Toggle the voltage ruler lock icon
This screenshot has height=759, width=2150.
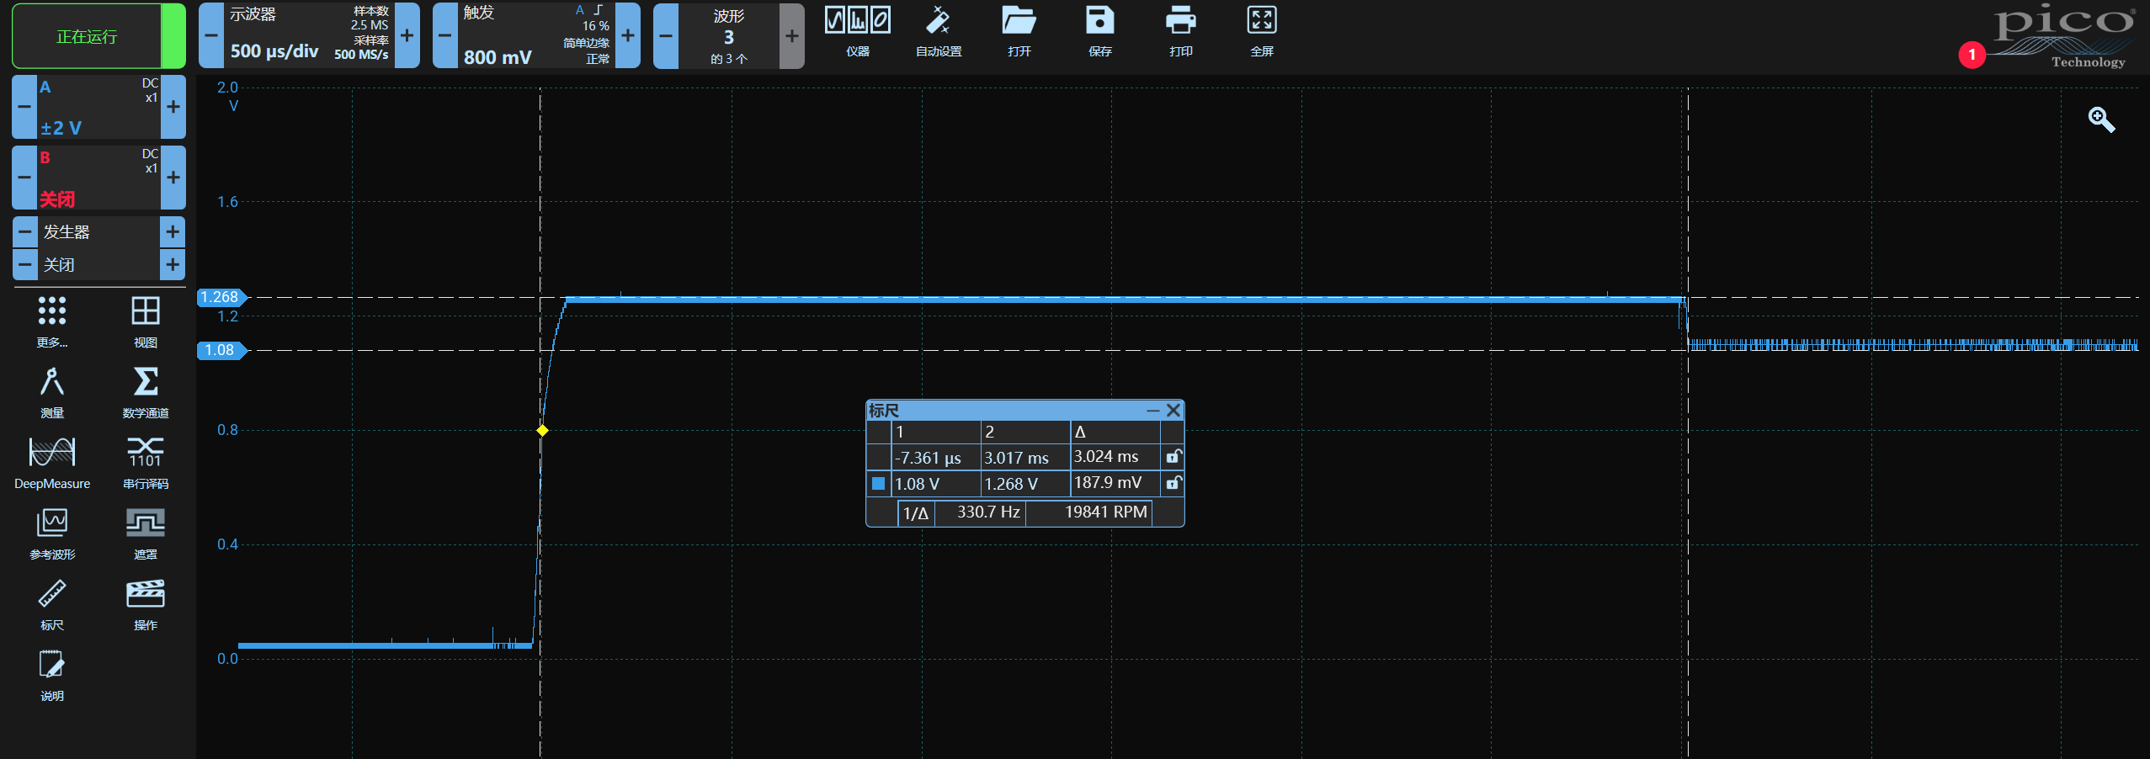pyautogui.click(x=1173, y=483)
